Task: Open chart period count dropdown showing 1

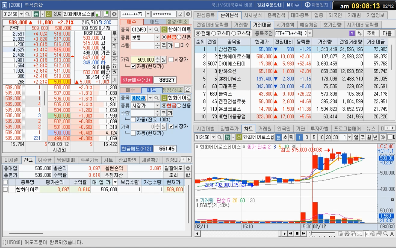Action: point(349,137)
